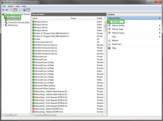
Task: Open the Filter by State submenu arrow
Action: (x=160, y=29)
